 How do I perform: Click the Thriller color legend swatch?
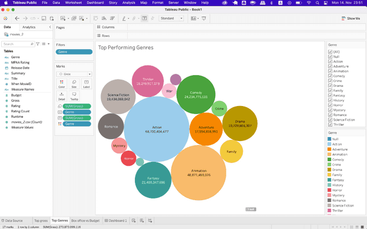point(329,210)
